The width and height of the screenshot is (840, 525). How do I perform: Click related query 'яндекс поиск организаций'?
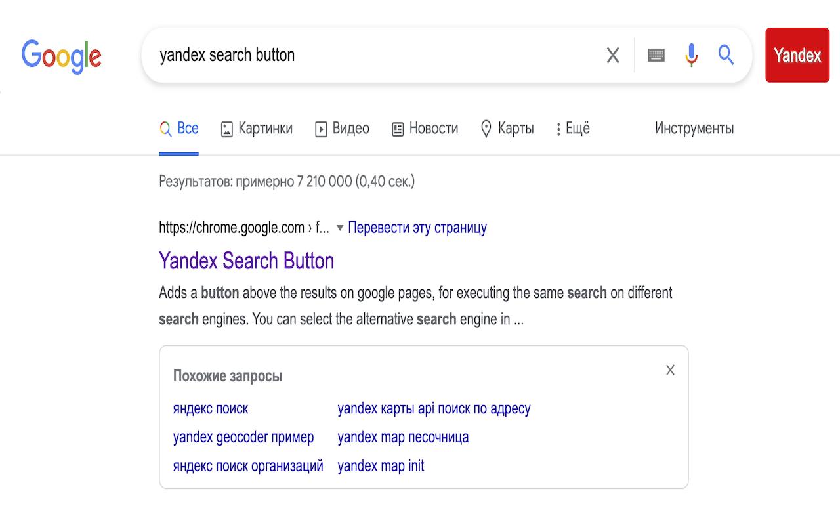[x=248, y=467]
